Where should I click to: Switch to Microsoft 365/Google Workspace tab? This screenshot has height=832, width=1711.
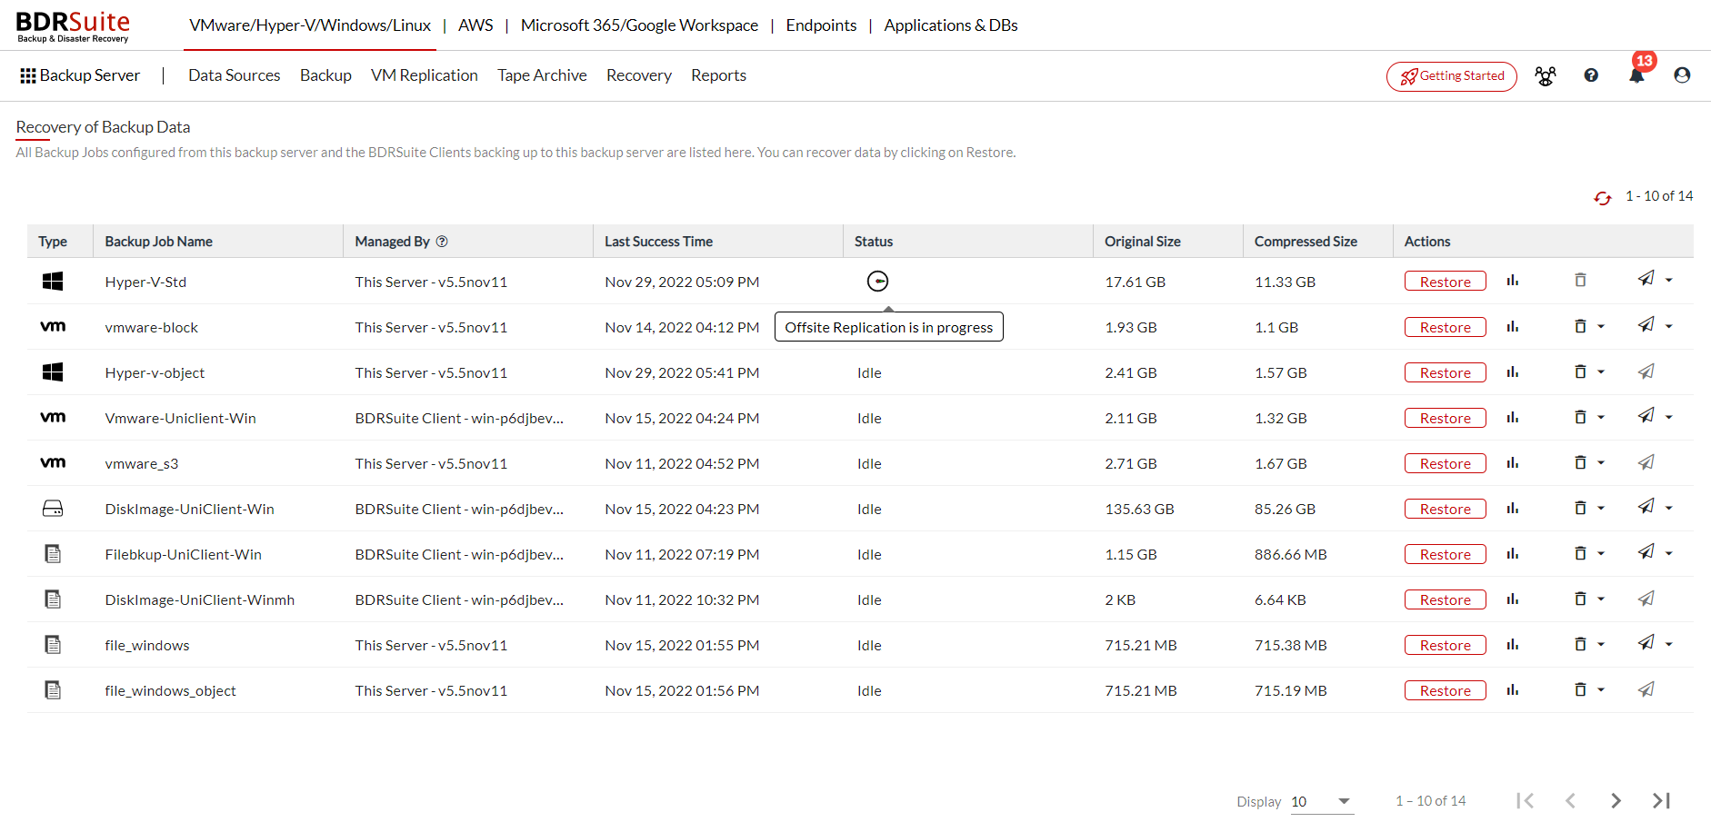[x=639, y=25]
